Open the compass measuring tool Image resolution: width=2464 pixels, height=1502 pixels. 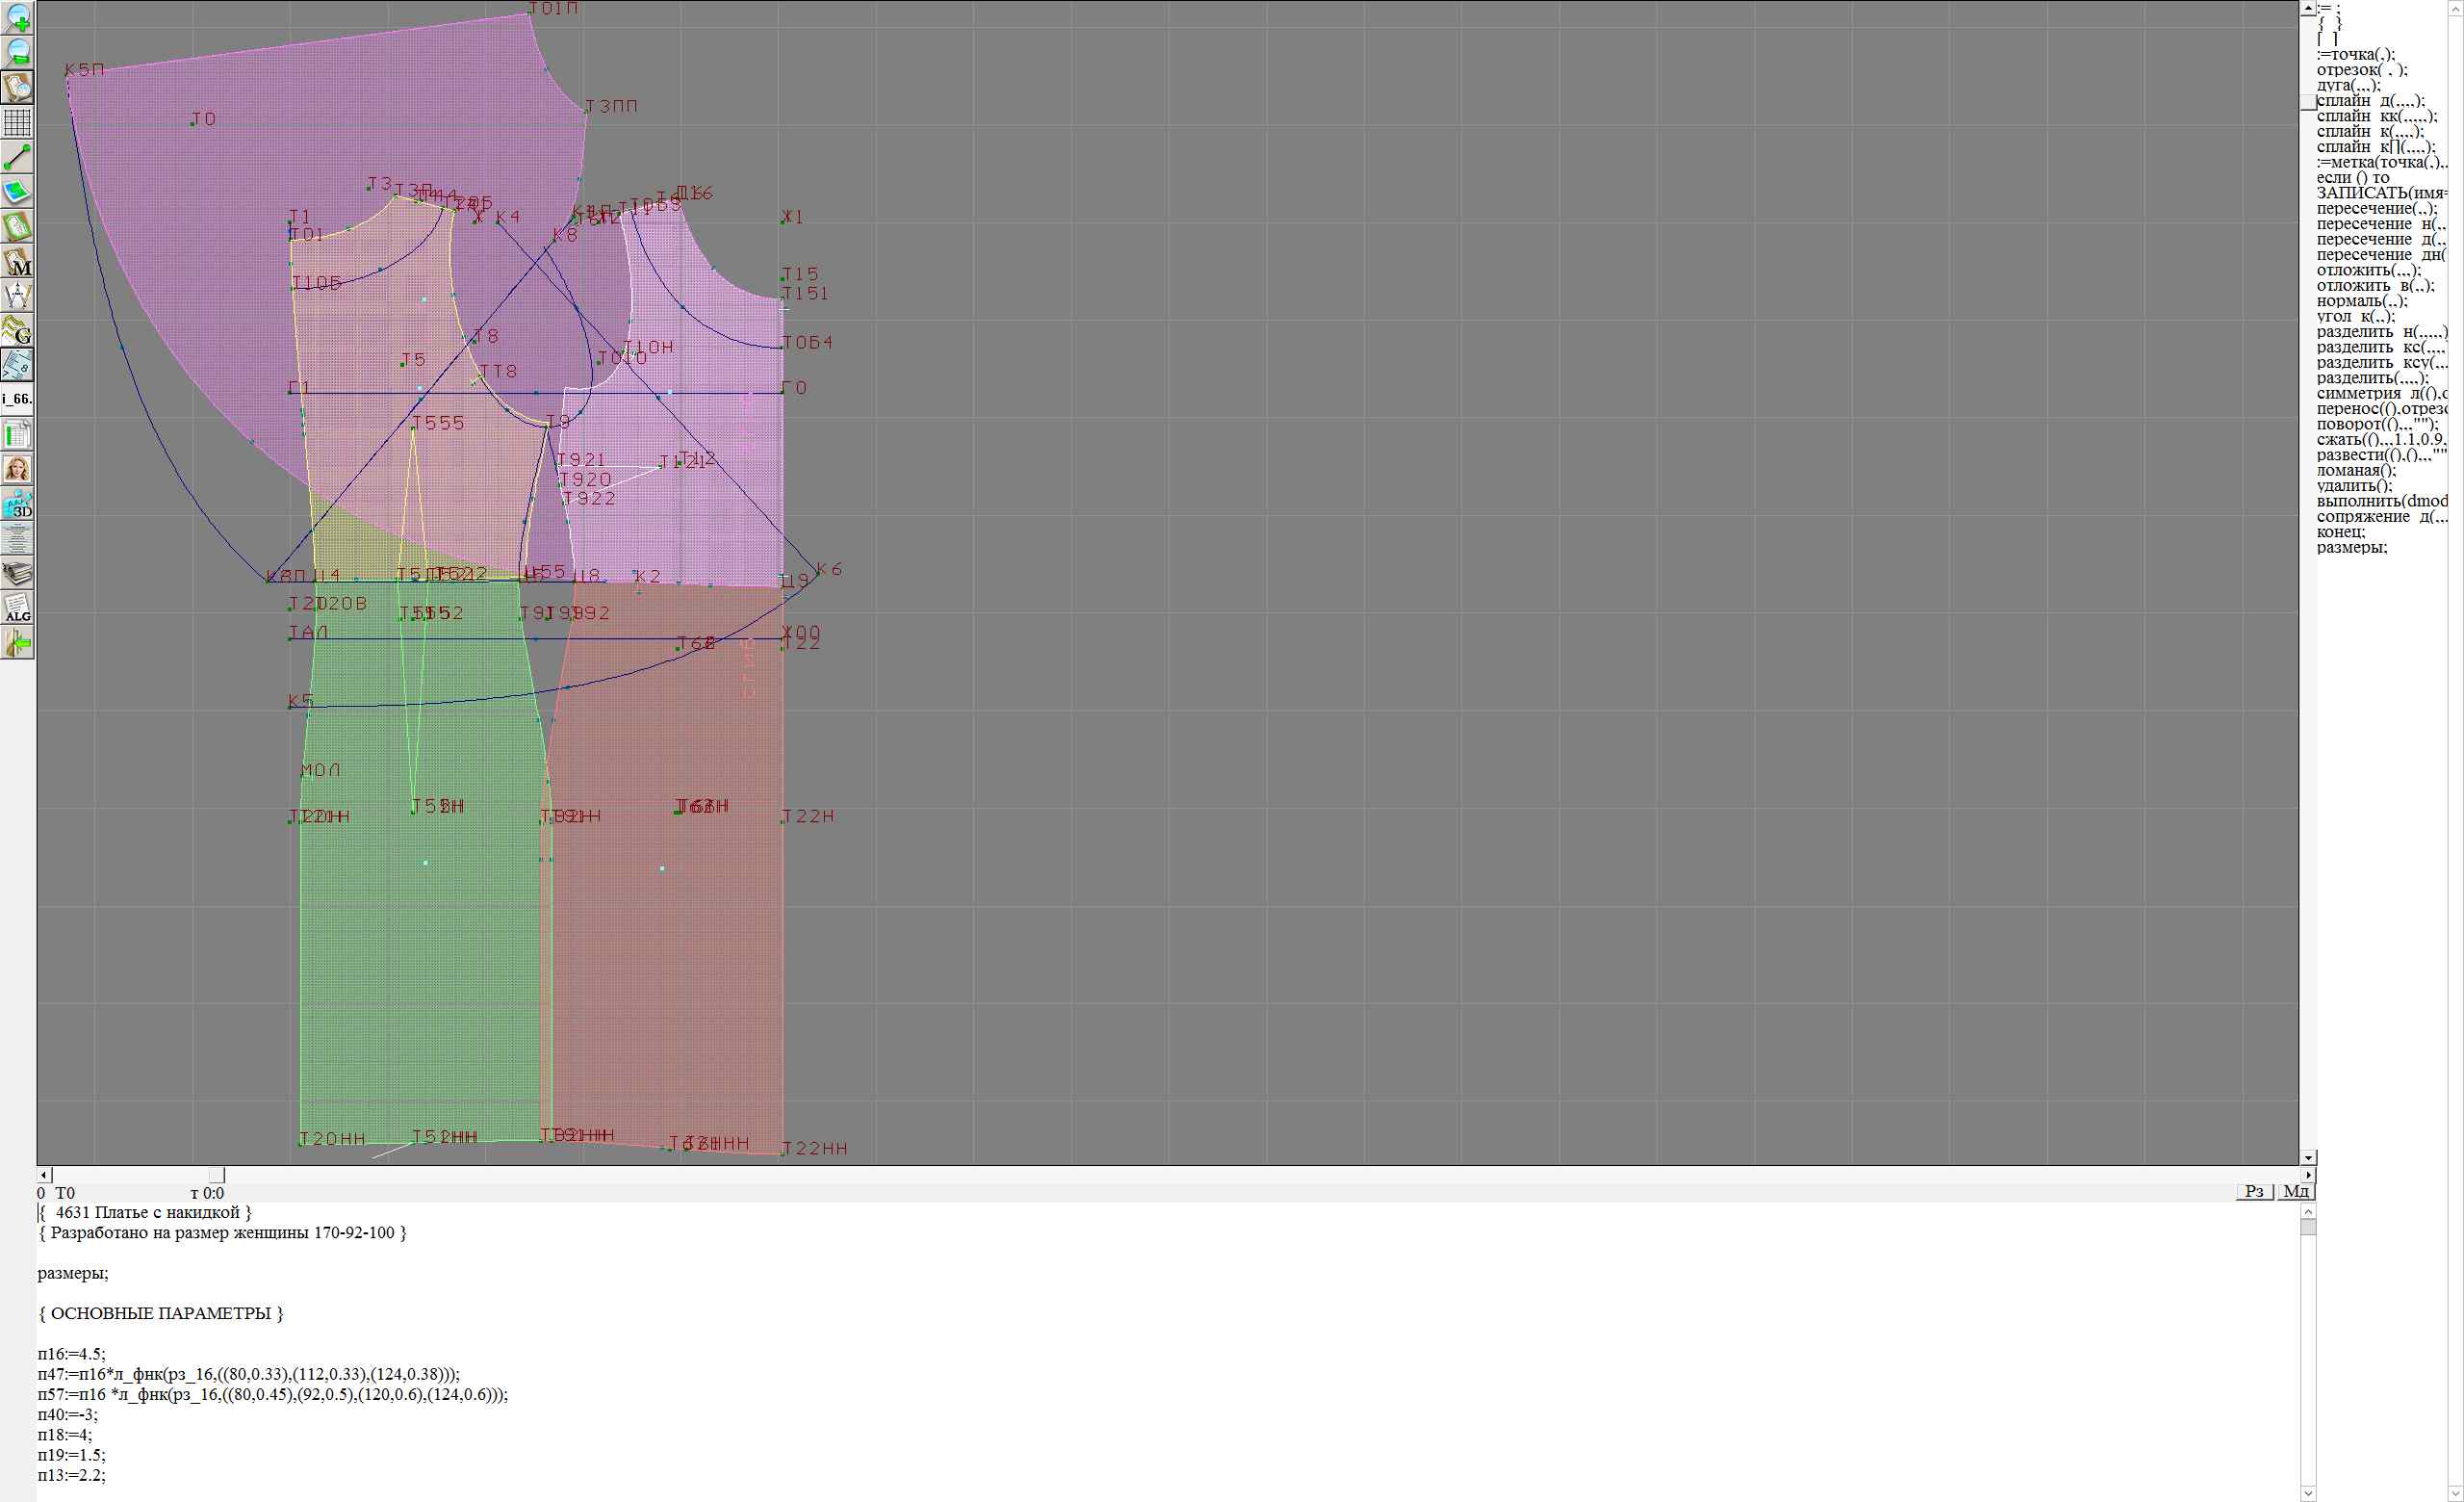point(18,295)
